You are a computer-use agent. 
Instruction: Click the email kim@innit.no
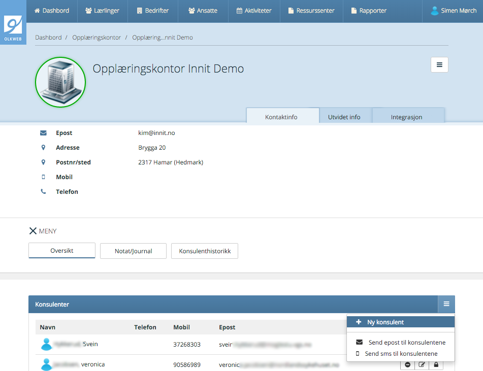156,133
